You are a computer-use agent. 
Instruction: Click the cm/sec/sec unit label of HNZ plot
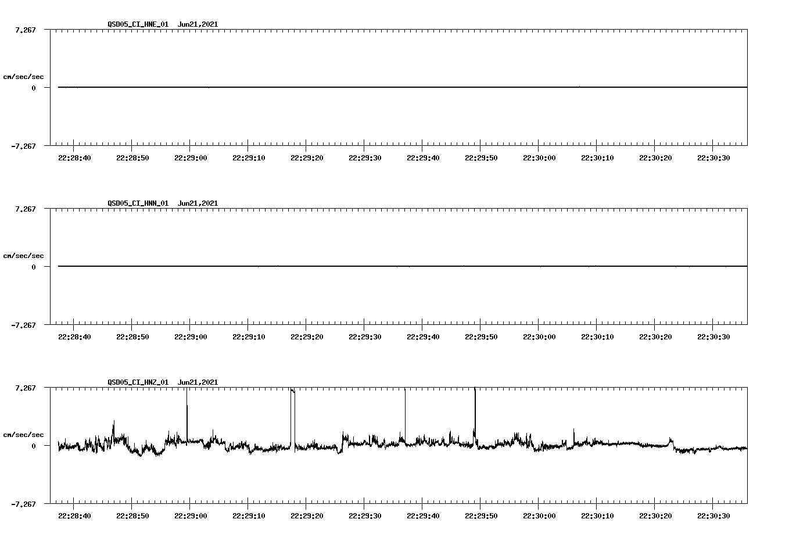pos(23,435)
